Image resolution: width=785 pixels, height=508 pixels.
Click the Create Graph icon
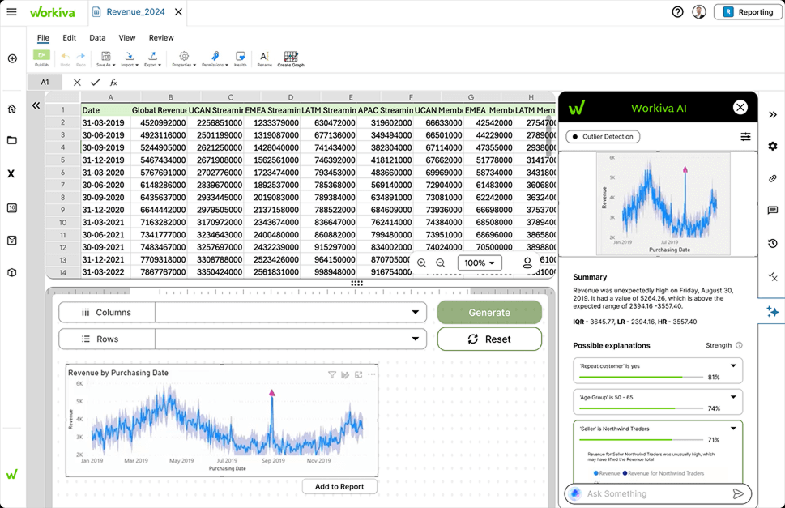coord(291,58)
